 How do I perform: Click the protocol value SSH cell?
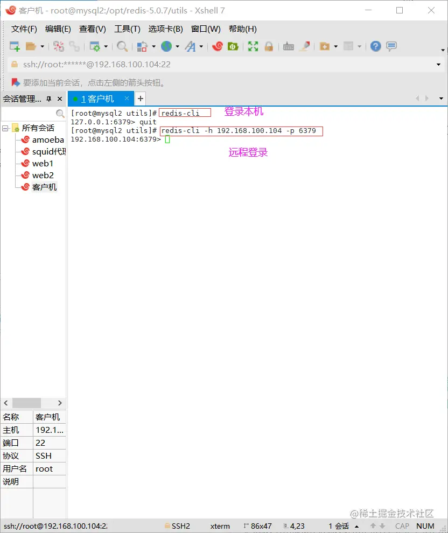50,456
